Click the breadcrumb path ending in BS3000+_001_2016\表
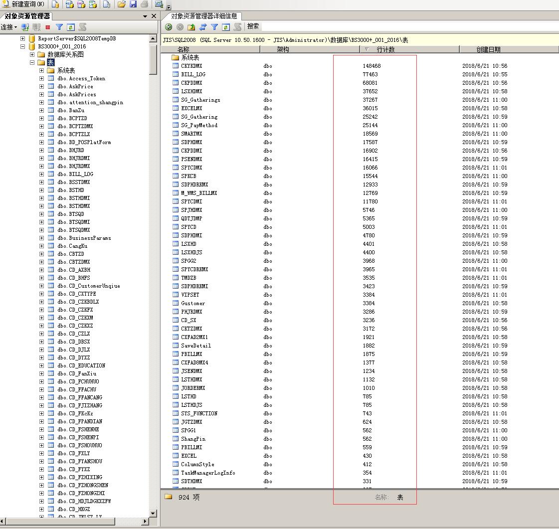Screen dimensions: 559x529 (286, 40)
